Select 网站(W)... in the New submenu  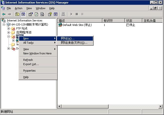(x=68, y=38)
